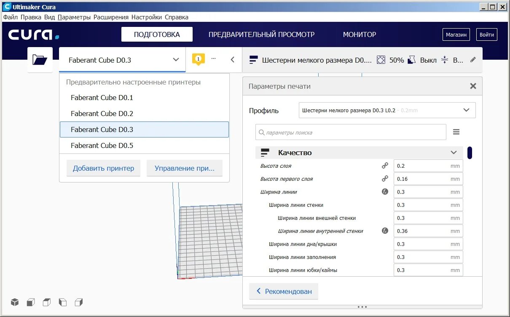Click the Ширина линии стенки value field
Image resolution: width=510 pixels, height=317 pixels.
(428, 205)
